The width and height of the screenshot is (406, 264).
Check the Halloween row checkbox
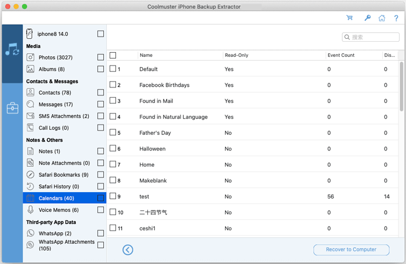(113, 148)
